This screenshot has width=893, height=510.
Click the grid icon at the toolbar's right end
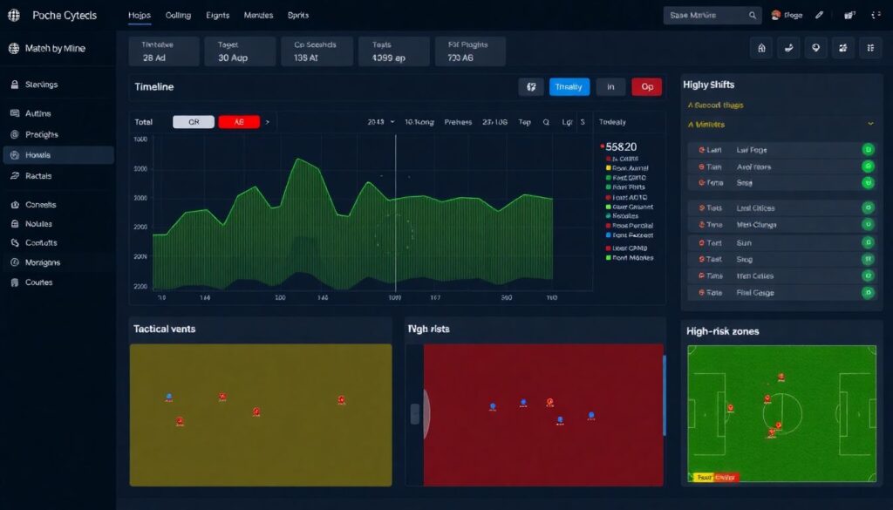870,49
